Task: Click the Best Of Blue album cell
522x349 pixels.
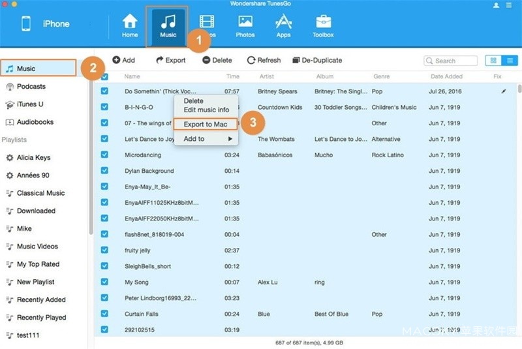Action: pyautogui.click(x=331, y=314)
